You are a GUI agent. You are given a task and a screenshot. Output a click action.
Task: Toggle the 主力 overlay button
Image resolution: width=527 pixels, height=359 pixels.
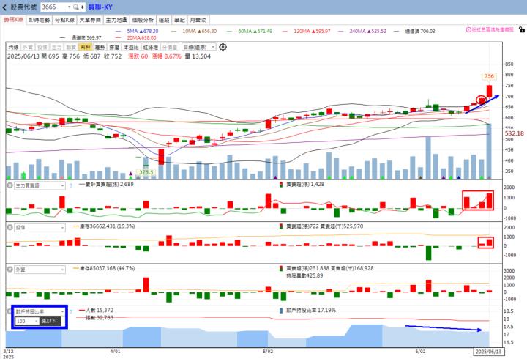56,48
